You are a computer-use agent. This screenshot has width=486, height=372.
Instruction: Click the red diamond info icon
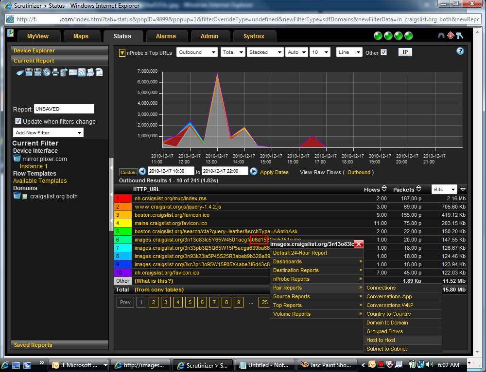[x=451, y=35]
